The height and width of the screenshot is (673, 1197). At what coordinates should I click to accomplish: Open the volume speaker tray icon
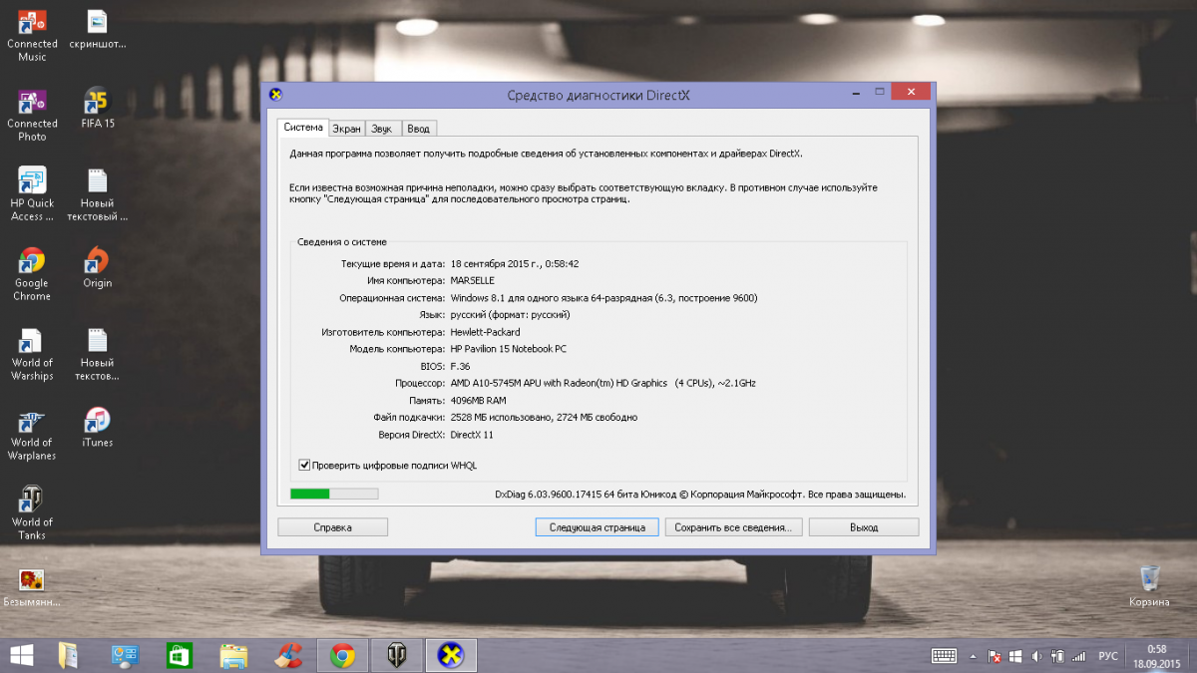[1036, 656]
